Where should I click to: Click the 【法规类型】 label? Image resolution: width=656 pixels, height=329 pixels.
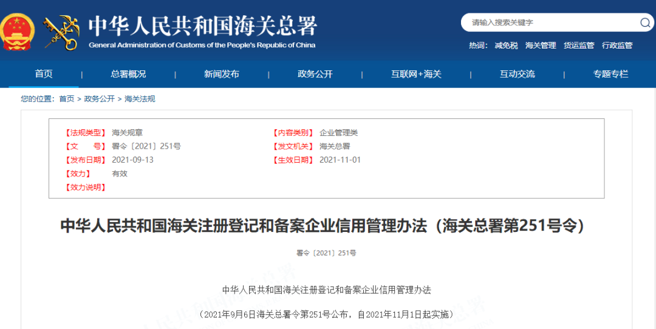[86, 132]
